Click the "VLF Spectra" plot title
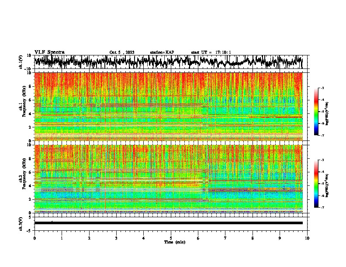This screenshot has height=267, width=346. (x=49, y=52)
